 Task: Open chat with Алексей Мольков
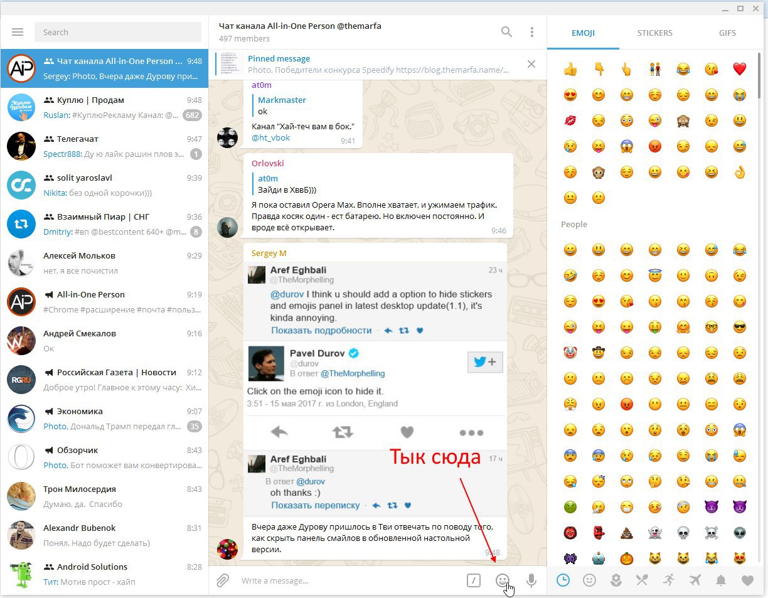[104, 263]
